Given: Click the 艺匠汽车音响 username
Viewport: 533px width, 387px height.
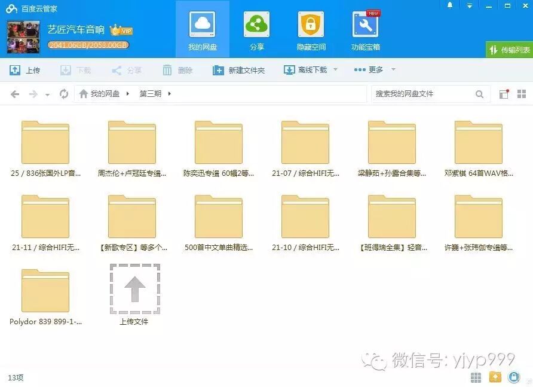Looking at the screenshot, I should pyautogui.click(x=76, y=30).
